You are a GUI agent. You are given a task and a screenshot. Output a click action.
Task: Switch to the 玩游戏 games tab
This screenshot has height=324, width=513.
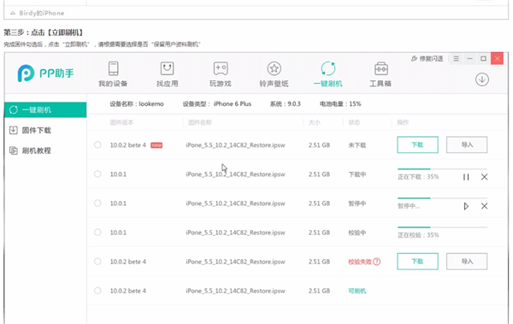coord(221,74)
